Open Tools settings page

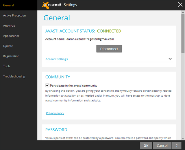7,66
